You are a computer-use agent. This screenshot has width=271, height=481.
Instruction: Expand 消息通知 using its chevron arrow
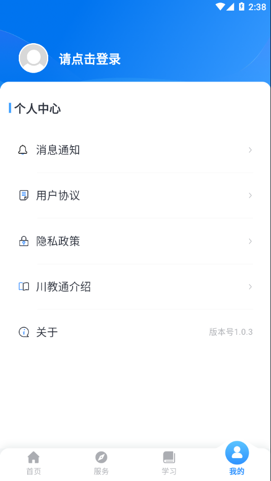250,150
